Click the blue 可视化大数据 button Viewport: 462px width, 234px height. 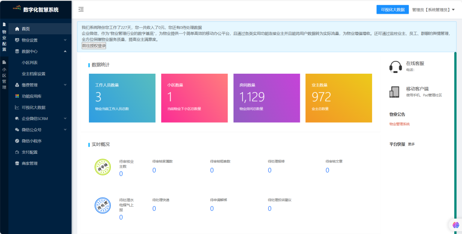pyautogui.click(x=392, y=9)
